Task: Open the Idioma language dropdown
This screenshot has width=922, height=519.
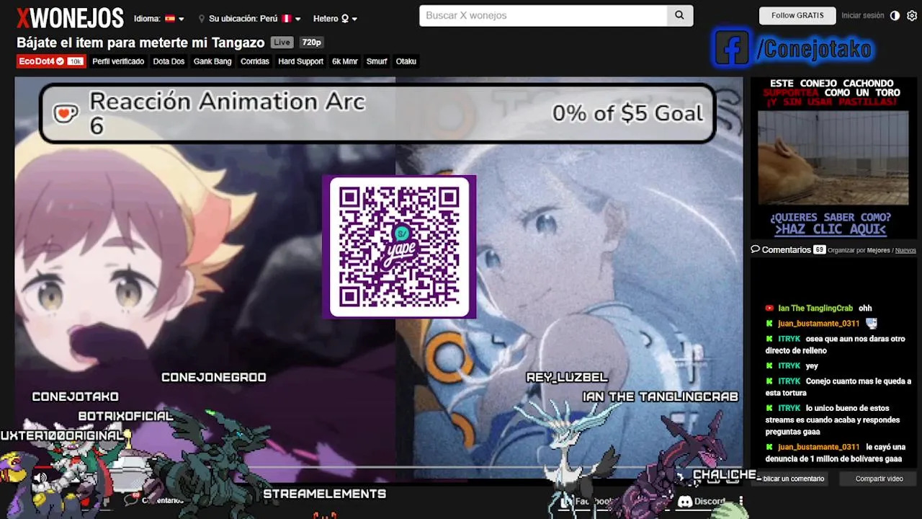Action: point(159,19)
